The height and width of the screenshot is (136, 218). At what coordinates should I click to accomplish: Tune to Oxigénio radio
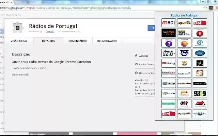click(200, 83)
